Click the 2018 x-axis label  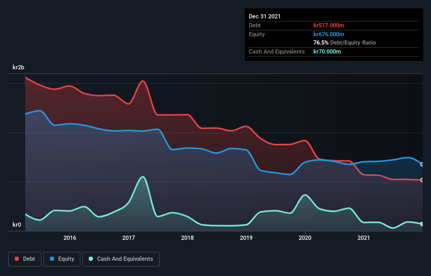click(187, 238)
